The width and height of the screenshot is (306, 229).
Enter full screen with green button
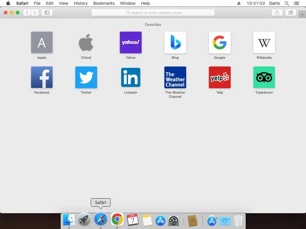click(18, 13)
